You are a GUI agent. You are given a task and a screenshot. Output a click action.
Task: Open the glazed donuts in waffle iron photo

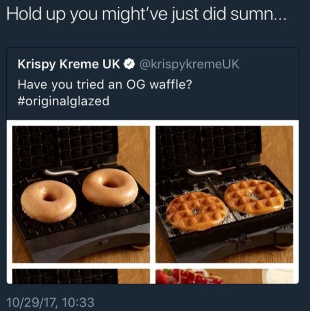[81, 194]
